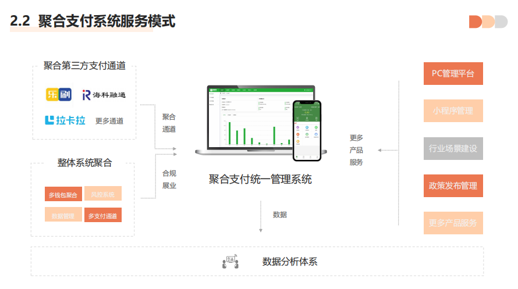Click the smartphone app mockup
The image size is (518, 289).
307,130
